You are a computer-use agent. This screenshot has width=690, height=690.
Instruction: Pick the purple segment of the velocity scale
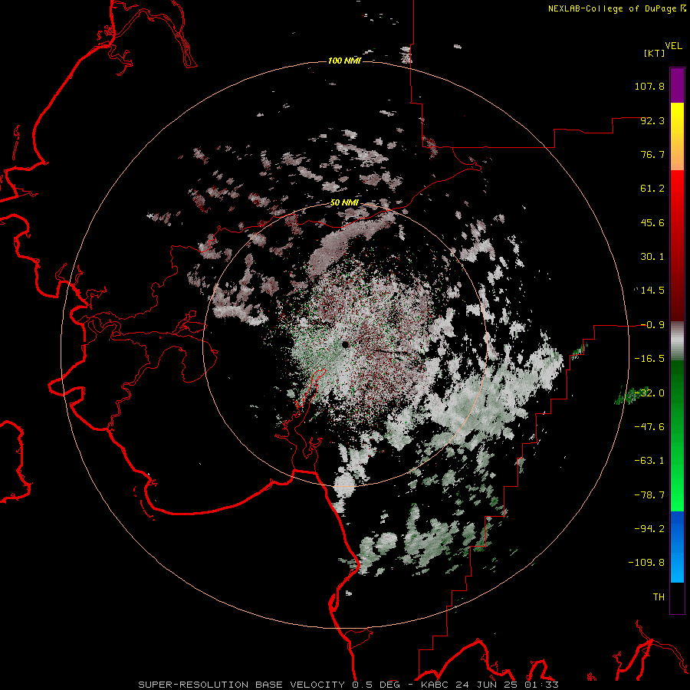click(677, 85)
